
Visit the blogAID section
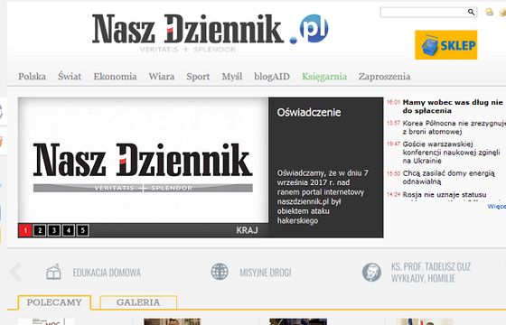coord(272,77)
